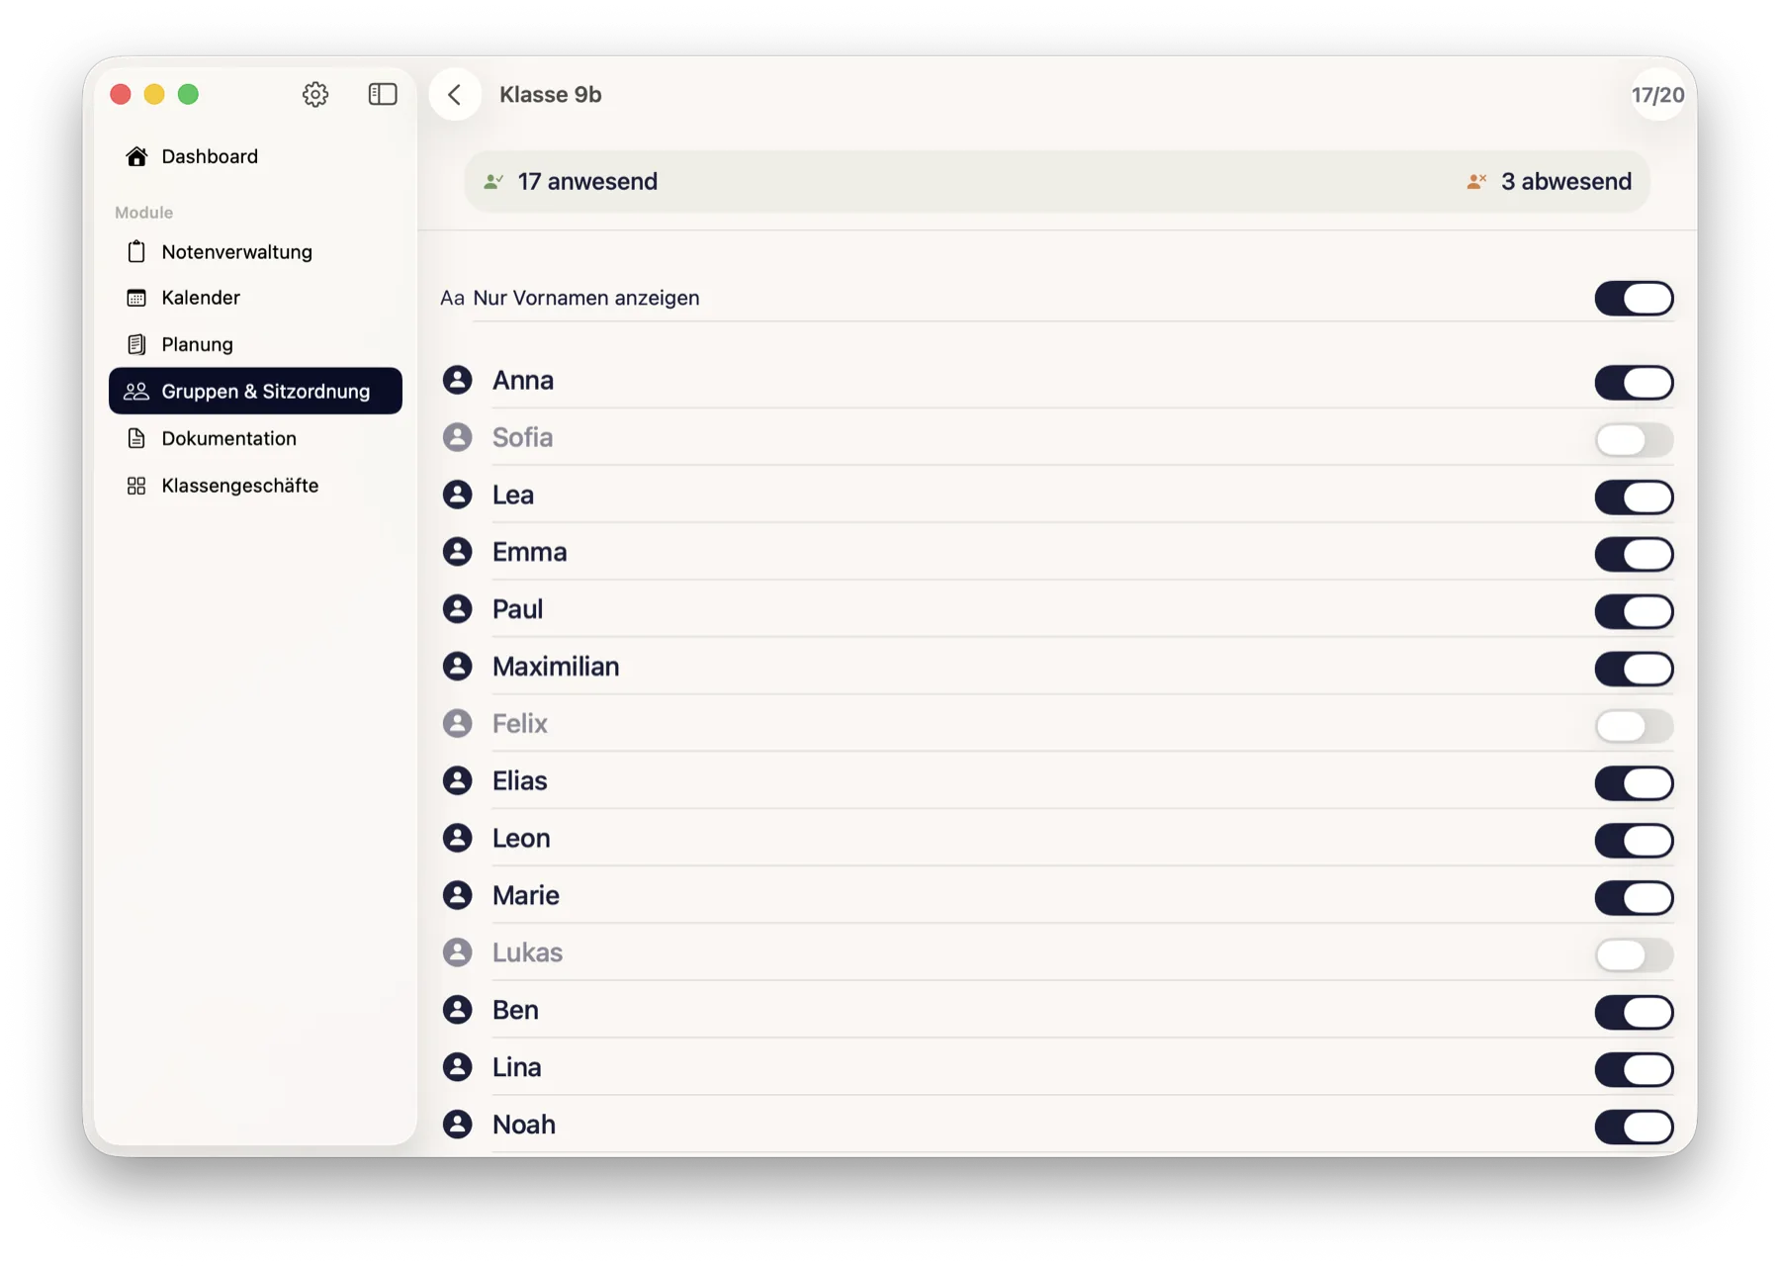The image size is (1780, 1266).
Task: Click the Klassengeschäfte grid icon
Action: point(136,486)
